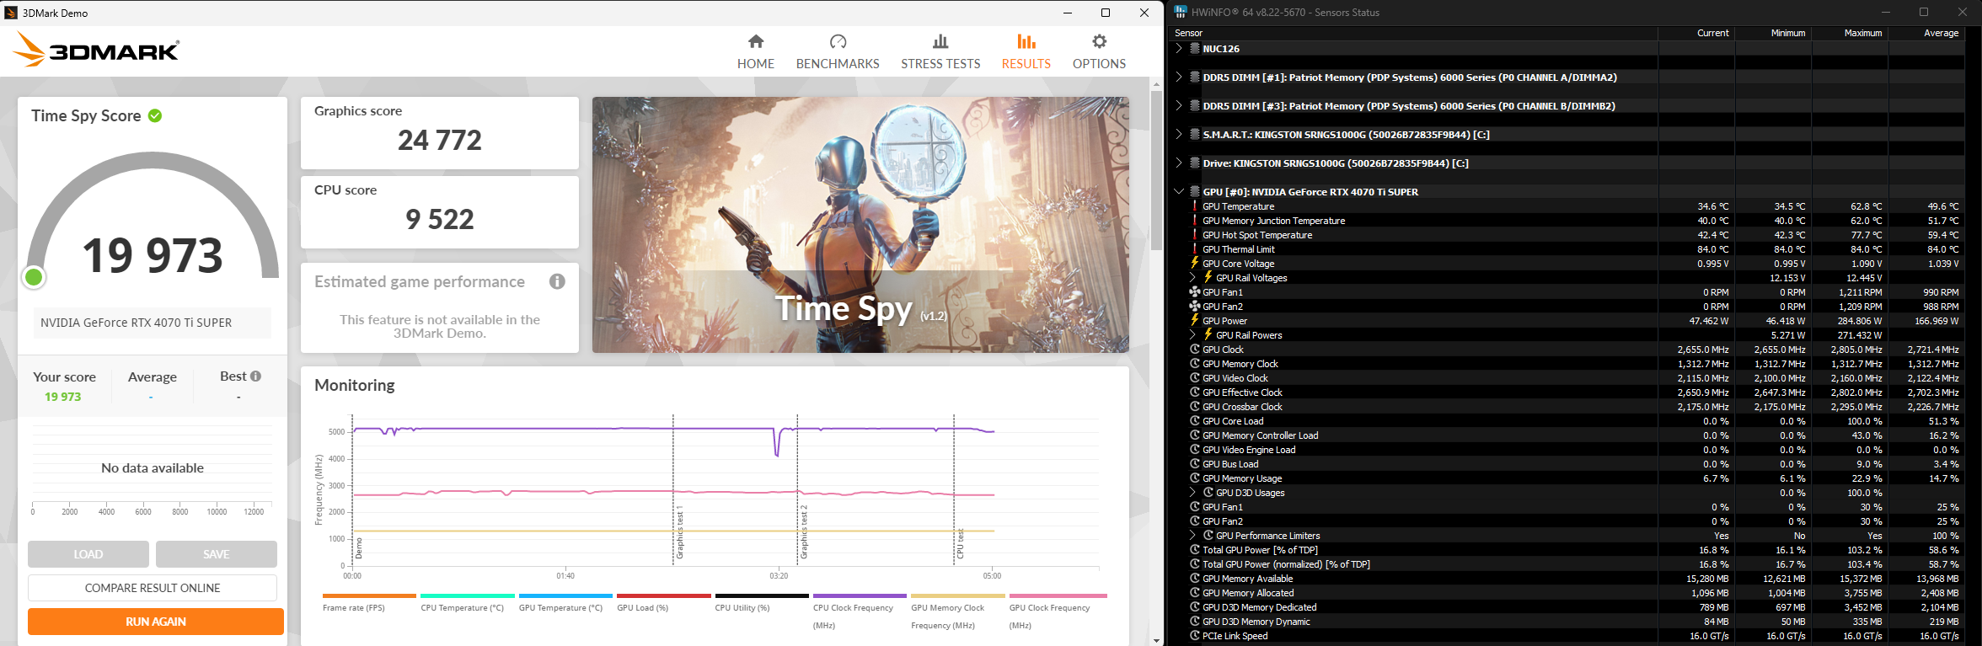Click the info icon next to Best
Screen dimensions: 1982x646
coord(255,376)
